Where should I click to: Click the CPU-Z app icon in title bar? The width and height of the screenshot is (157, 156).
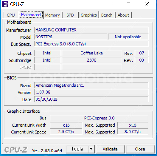5,4
